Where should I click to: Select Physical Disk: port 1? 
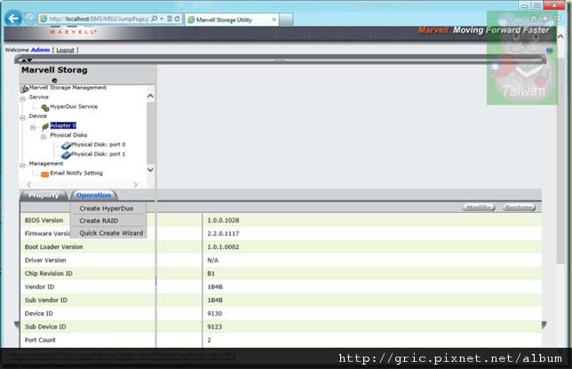(98, 154)
